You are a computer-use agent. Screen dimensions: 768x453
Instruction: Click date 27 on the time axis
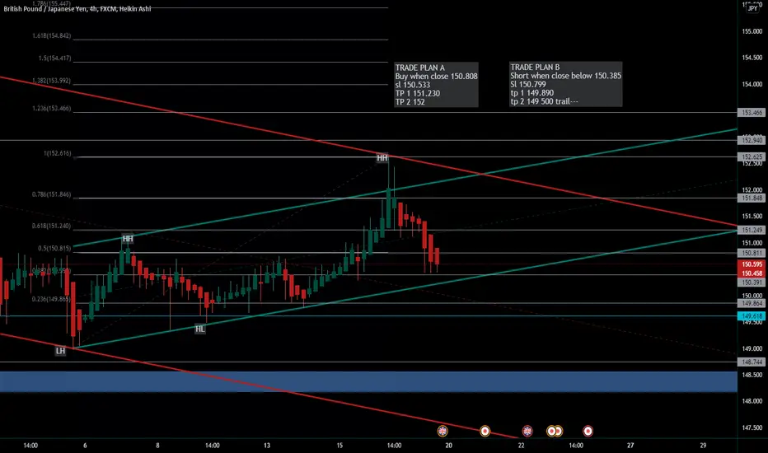[630, 445]
